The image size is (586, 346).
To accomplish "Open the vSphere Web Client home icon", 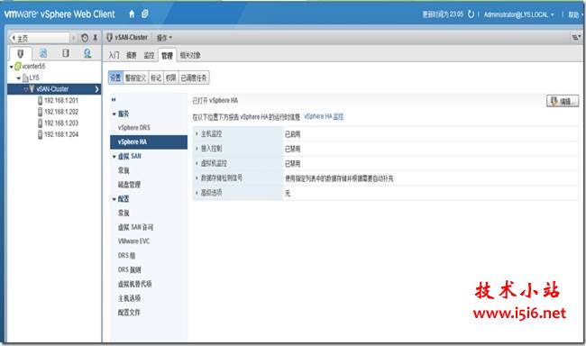I will (132, 14).
